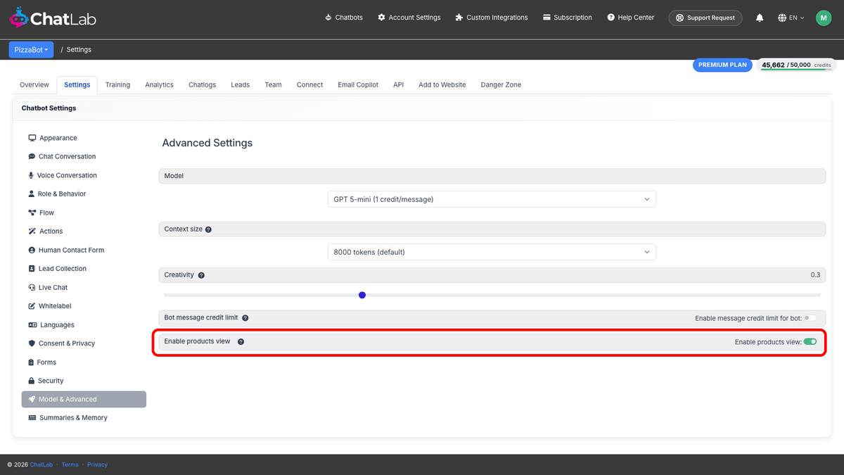The width and height of the screenshot is (844, 475).
Task: Click the Lead Collection contact book icon
Action: tap(32, 269)
